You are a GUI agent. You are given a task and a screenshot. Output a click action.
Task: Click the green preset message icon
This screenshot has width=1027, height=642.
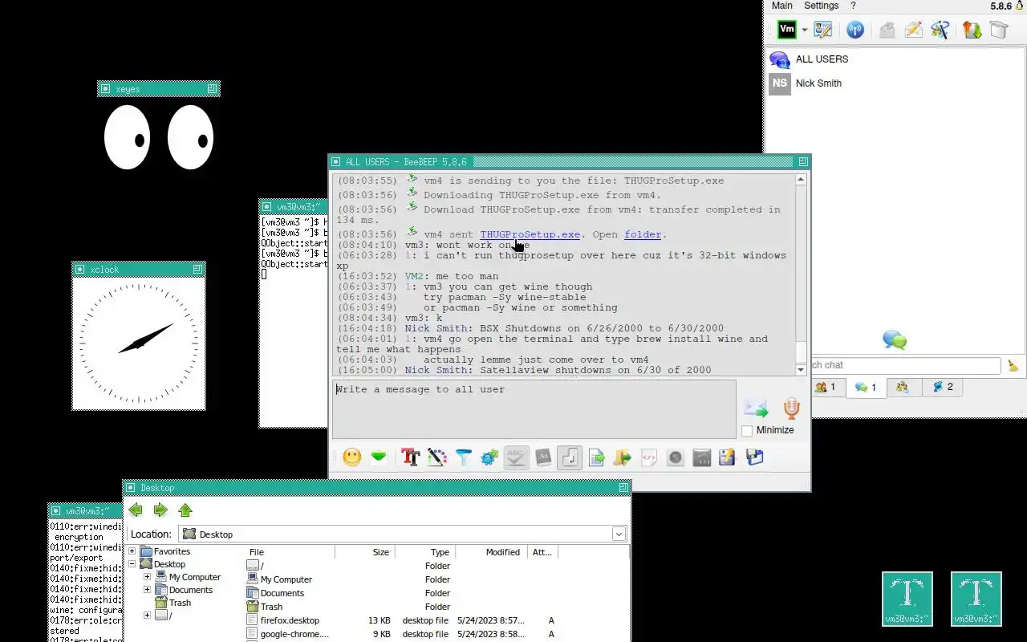[x=379, y=457]
